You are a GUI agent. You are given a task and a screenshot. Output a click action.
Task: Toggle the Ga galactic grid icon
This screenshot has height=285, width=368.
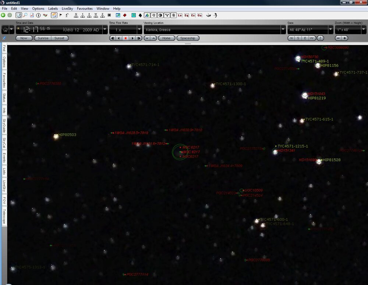coord(200,15)
